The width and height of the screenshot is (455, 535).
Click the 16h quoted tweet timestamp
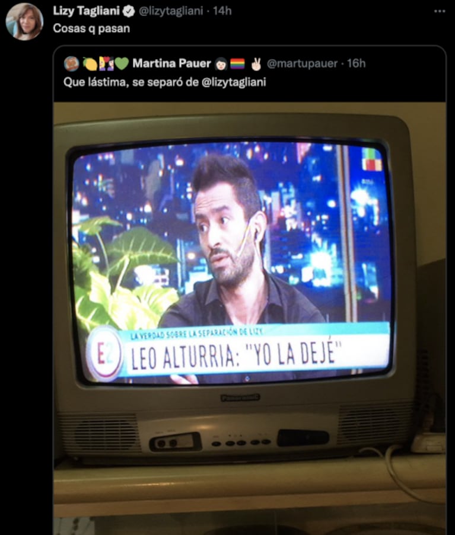[x=357, y=63]
